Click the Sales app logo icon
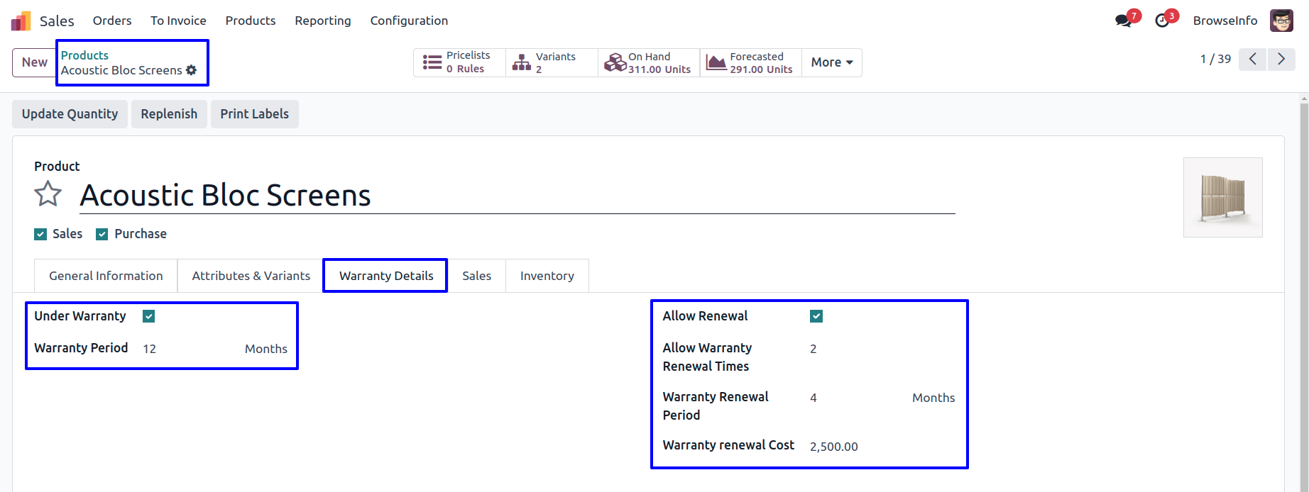 click(21, 21)
